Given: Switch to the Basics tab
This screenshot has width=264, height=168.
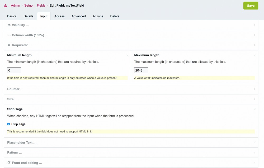Looking at the screenshot, I should [x=12, y=16].
